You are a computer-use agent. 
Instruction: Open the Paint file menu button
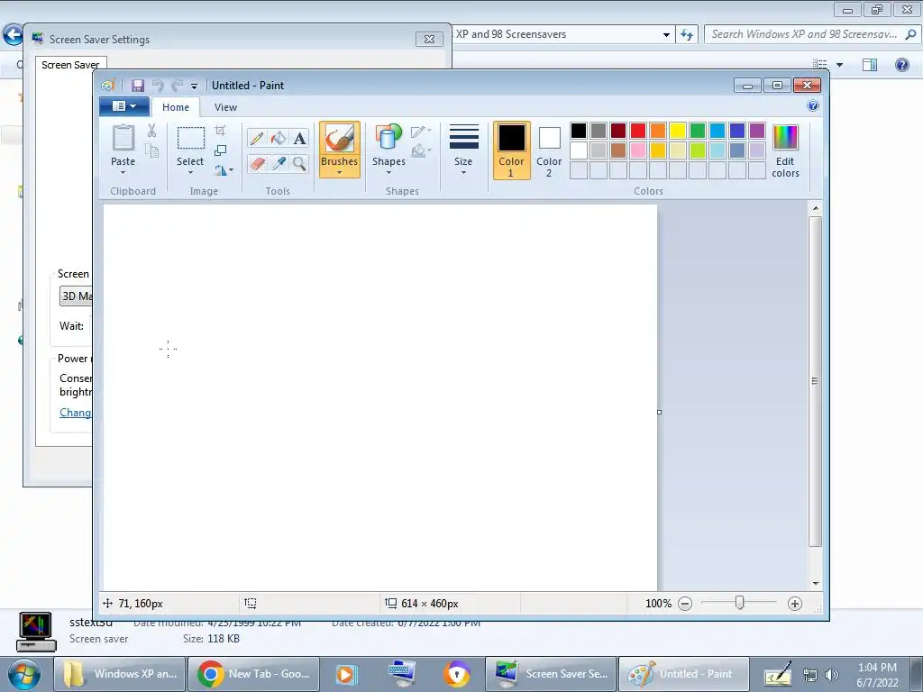pos(124,106)
